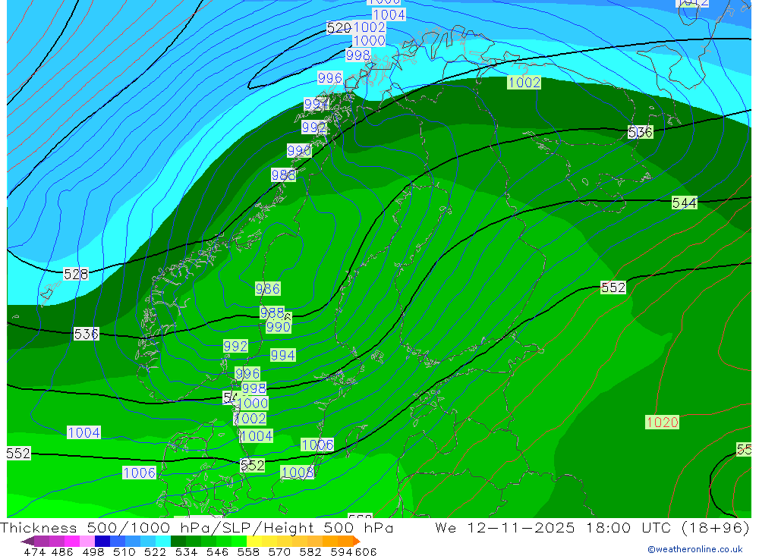Click the legend value 606
Viewport: 759px width, 556px height.
366,551
